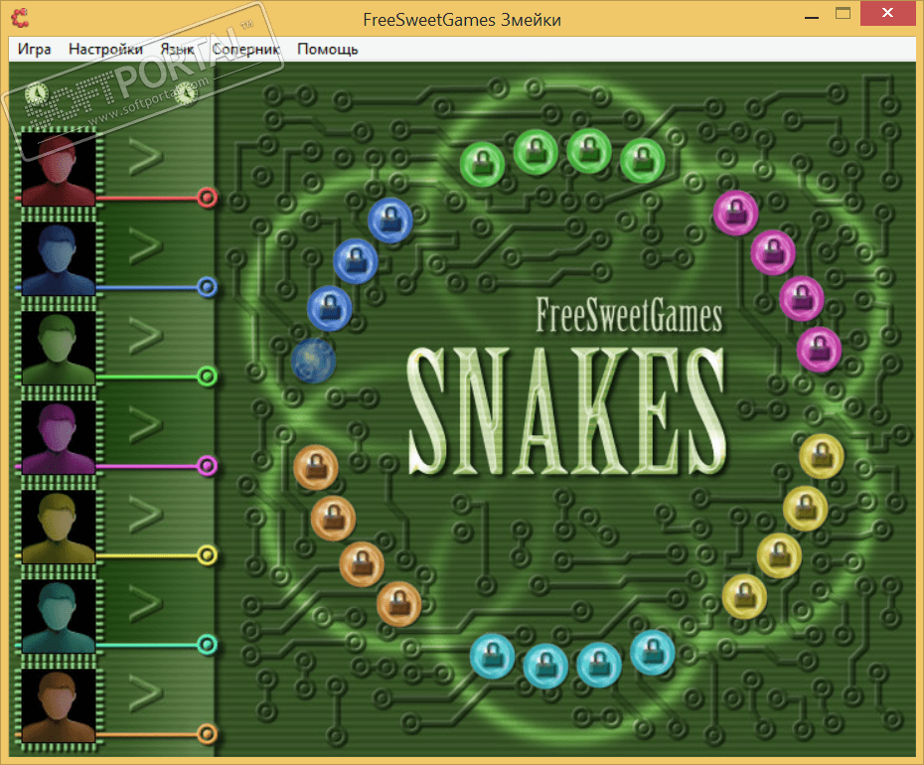Image resolution: width=924 pixels, height=765 pixels.
Task: Click the topmost blue padlock ball
Action: [390, 221]
